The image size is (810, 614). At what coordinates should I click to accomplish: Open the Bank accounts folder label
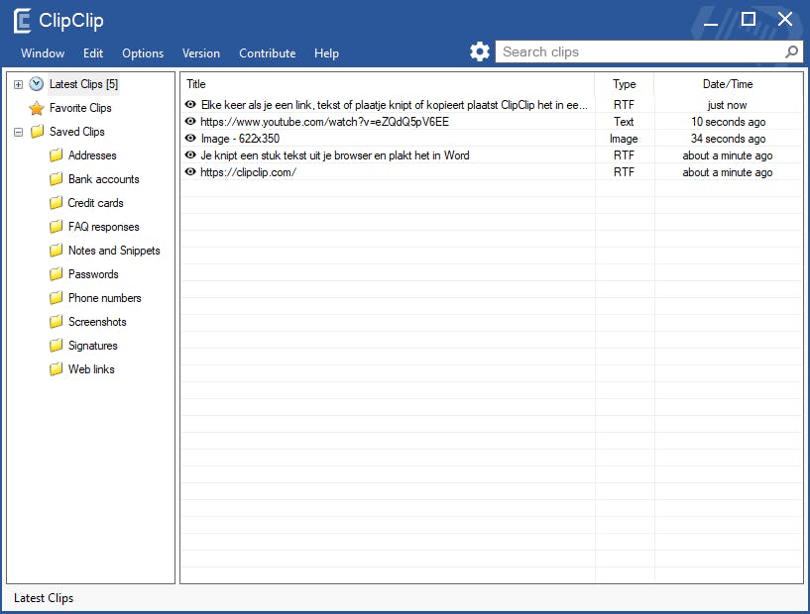[x=103, y=179]
